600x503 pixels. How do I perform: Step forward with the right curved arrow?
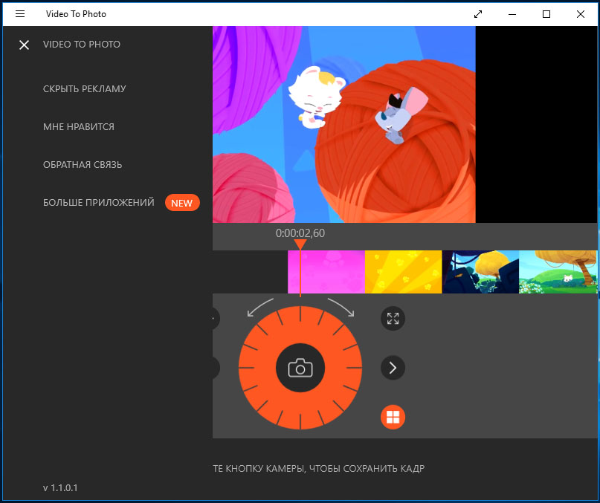coord(341,307)
